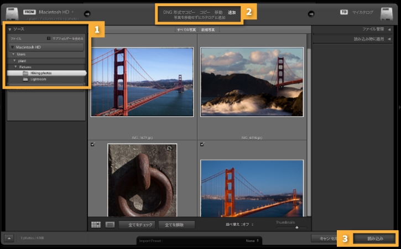Click the 全てを解除 button
This screenshot has height=249, width=401.
176,225
